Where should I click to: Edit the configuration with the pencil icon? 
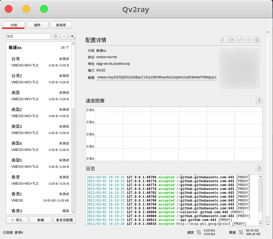pos(232,40)
